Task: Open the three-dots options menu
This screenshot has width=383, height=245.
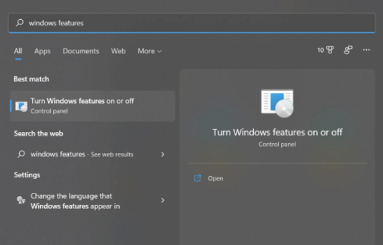Action: 366,50
